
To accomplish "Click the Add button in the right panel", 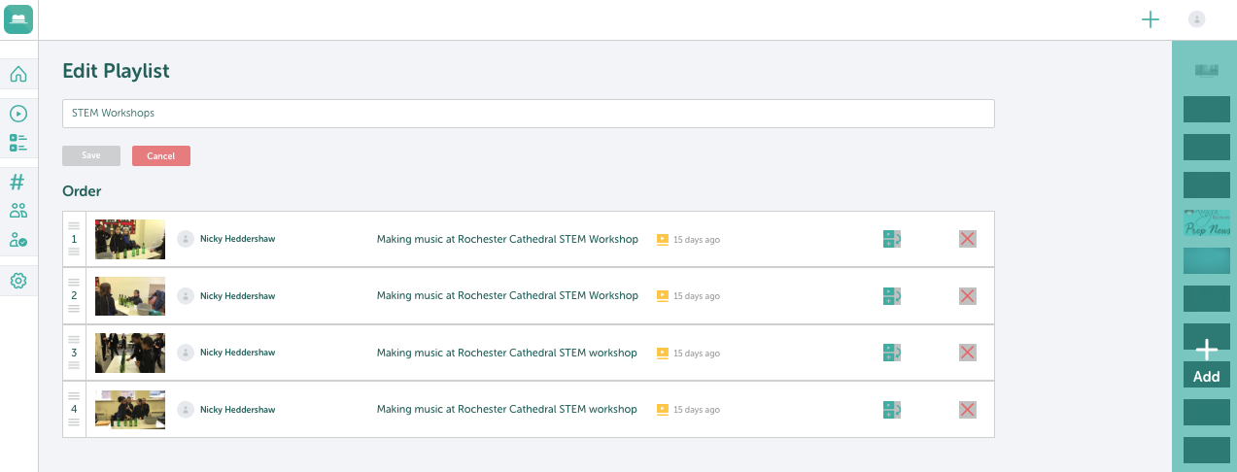I will 1206,363.
